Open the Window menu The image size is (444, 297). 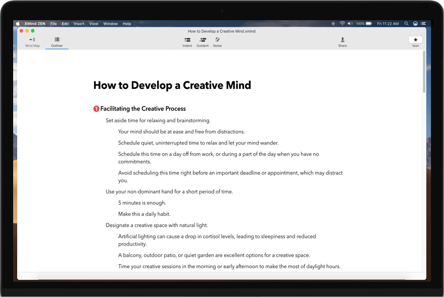point(110,23)
